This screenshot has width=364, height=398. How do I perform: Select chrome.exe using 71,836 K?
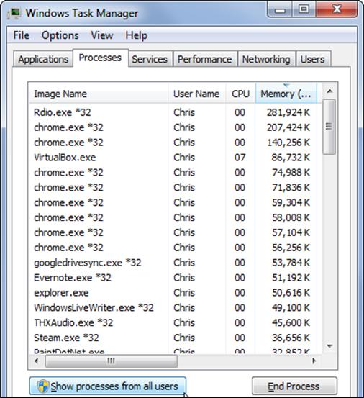tap(173, 187)
